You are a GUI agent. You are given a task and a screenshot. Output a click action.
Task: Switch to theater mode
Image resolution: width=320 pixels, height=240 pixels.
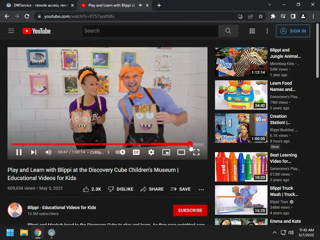pos(181,152)
